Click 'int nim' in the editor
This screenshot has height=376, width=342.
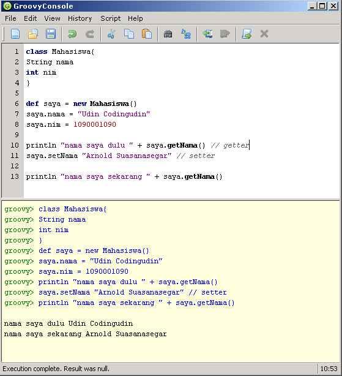point(41,72)
